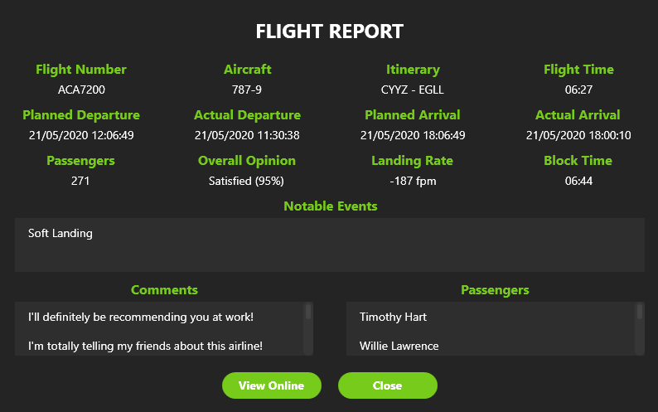Click the Satisfied (95%) overall opinion

[247, 181]
